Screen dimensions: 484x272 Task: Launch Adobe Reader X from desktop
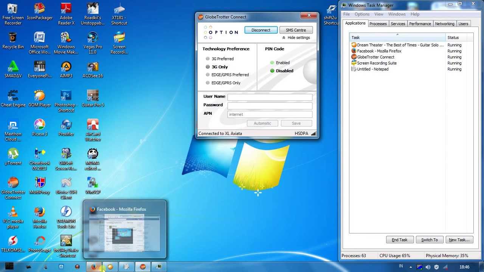tap(66, 14)
